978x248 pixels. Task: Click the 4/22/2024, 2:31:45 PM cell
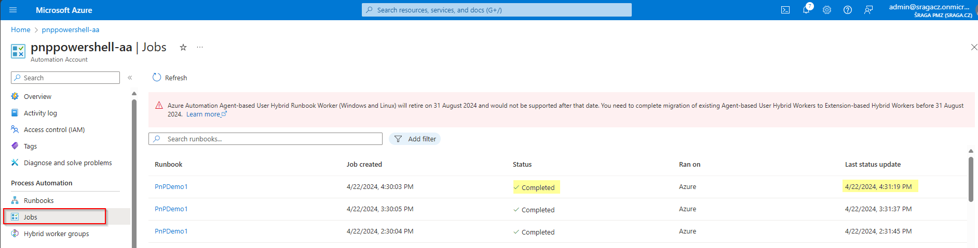[878, 231]
